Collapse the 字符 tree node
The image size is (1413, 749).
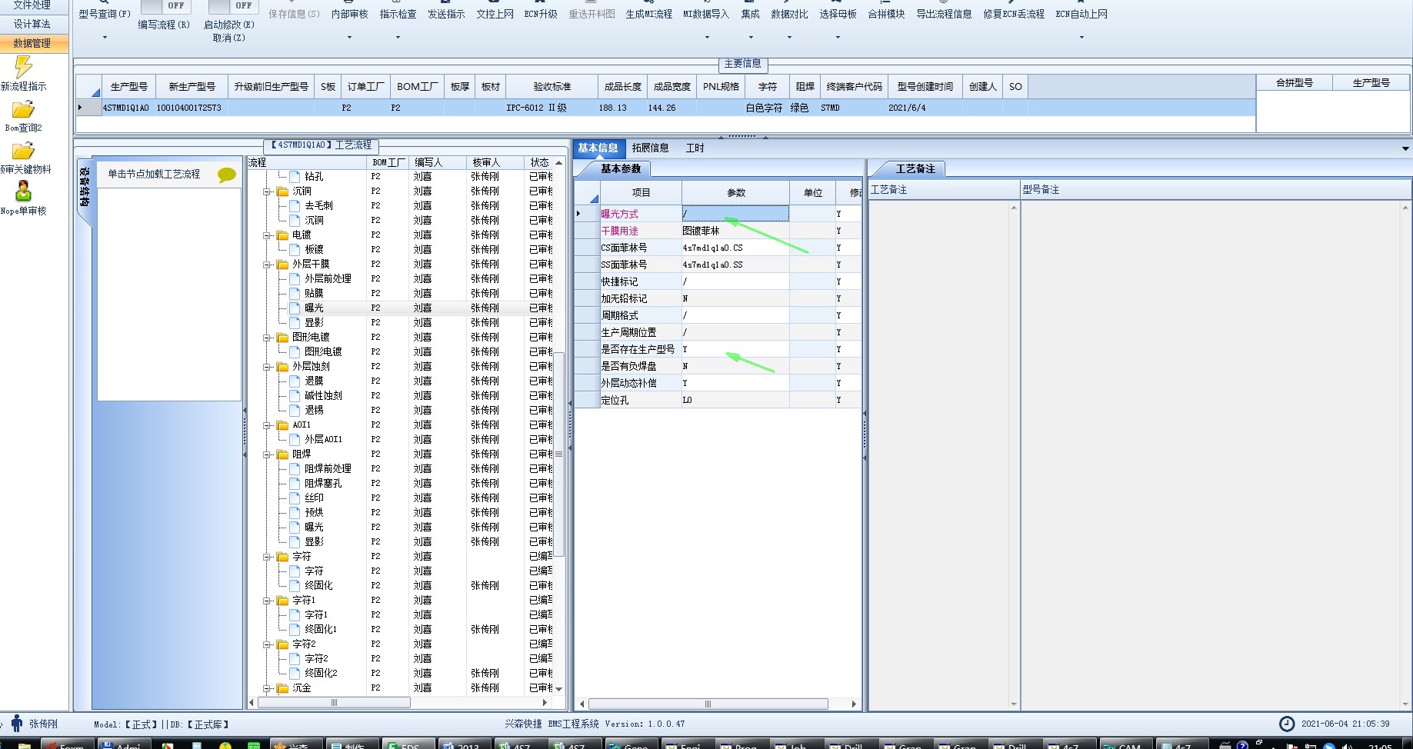click(x=267, y=557)
